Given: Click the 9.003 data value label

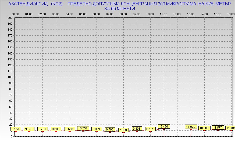Looking at the screenshot, I should click(x=97, y=129).
